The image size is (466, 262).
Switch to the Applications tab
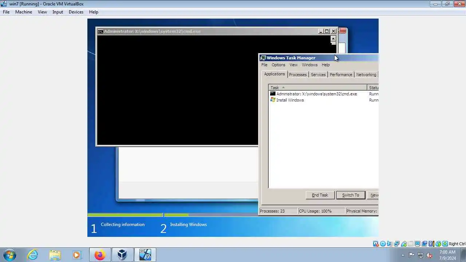[x=275, y=74]
